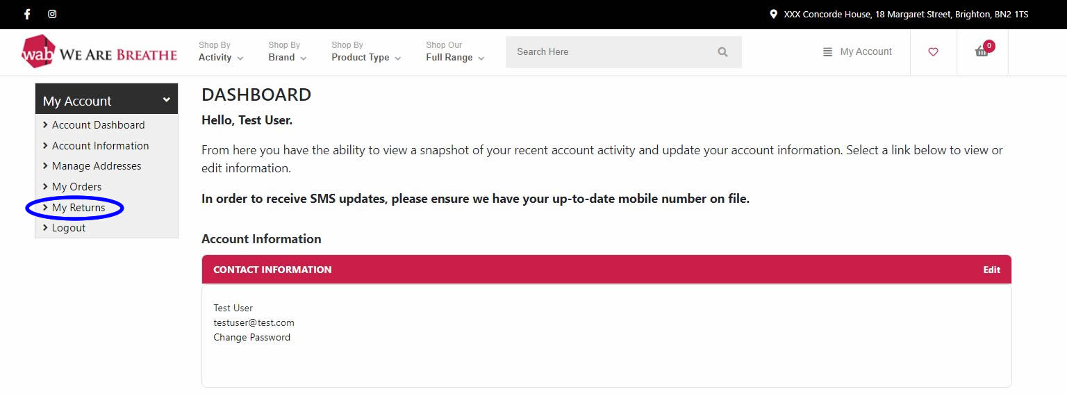
Task: Open the wishlist heart icon
Action: [933, 52]
